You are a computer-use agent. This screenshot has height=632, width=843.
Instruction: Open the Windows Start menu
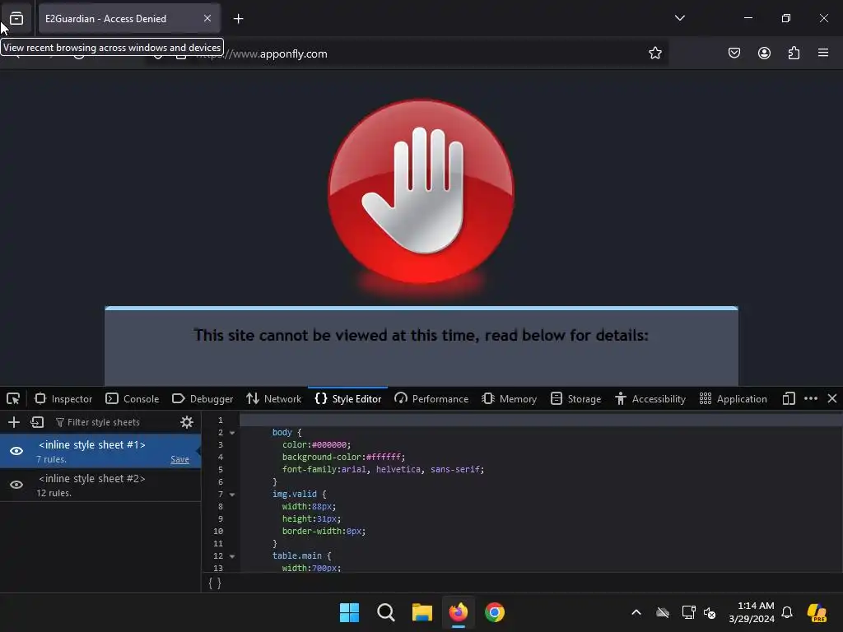pos(349,612)
